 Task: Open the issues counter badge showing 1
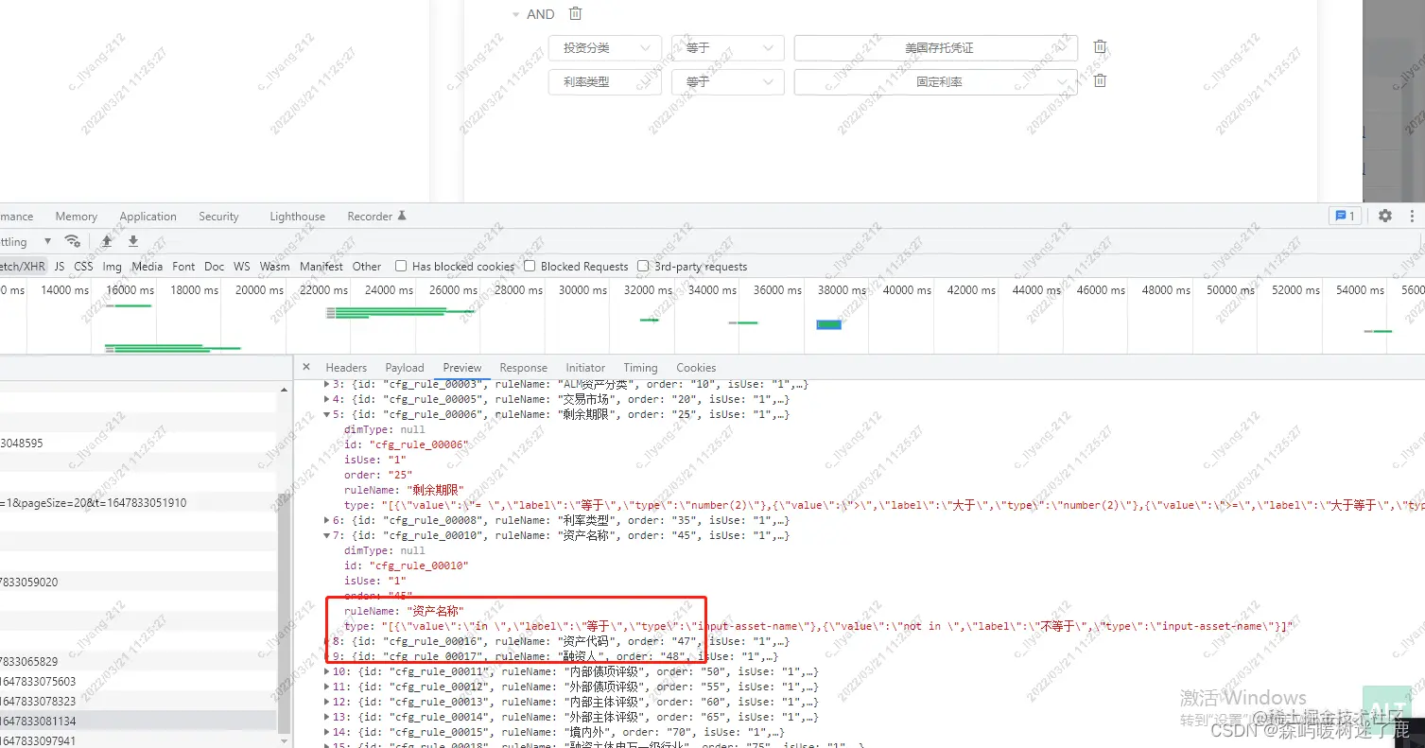[x=1345, y=216]
